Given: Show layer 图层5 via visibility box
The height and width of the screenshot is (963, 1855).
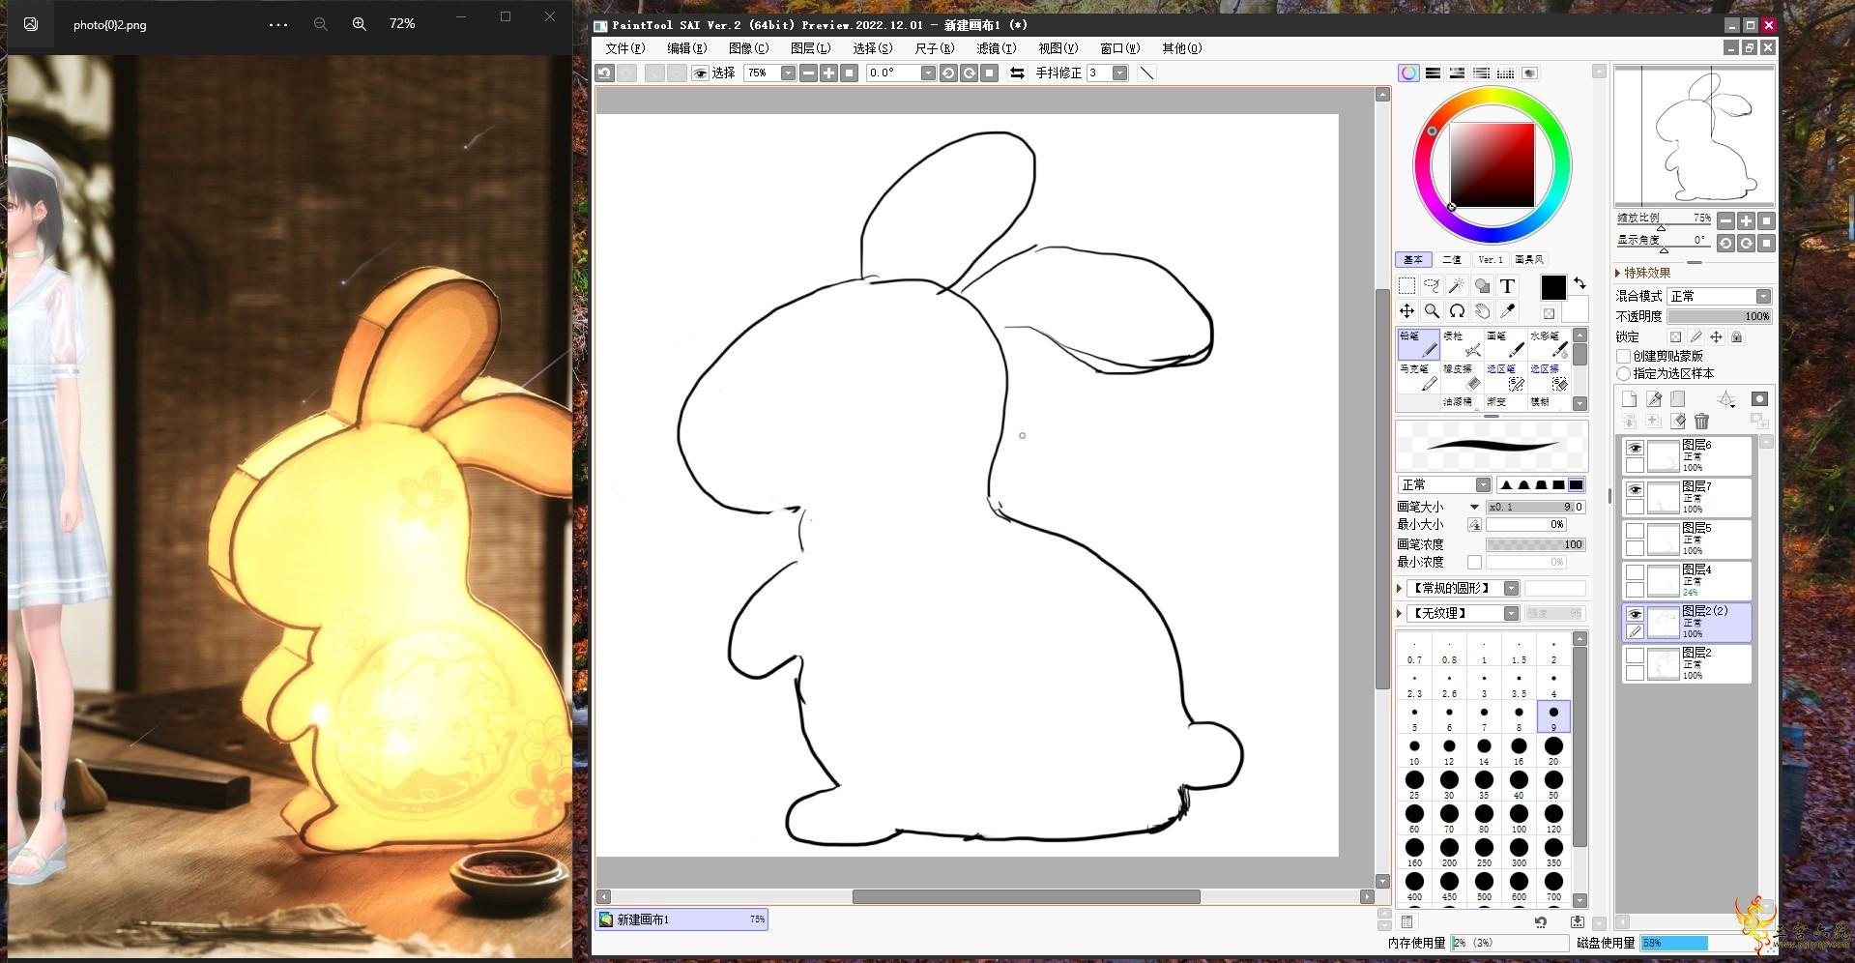Looking at the screenshot, I should [1635, 531].
